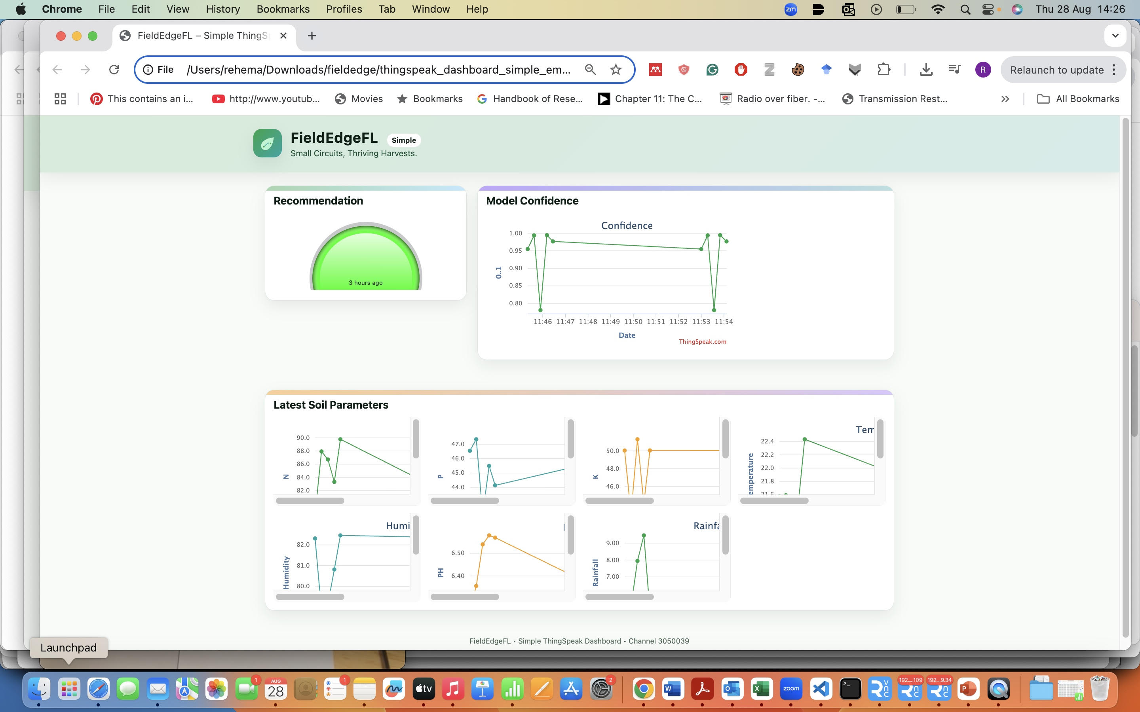1140x712 pixels.
Task: Open the ThingSpeak.com chart link
Action: pos(702,341)
